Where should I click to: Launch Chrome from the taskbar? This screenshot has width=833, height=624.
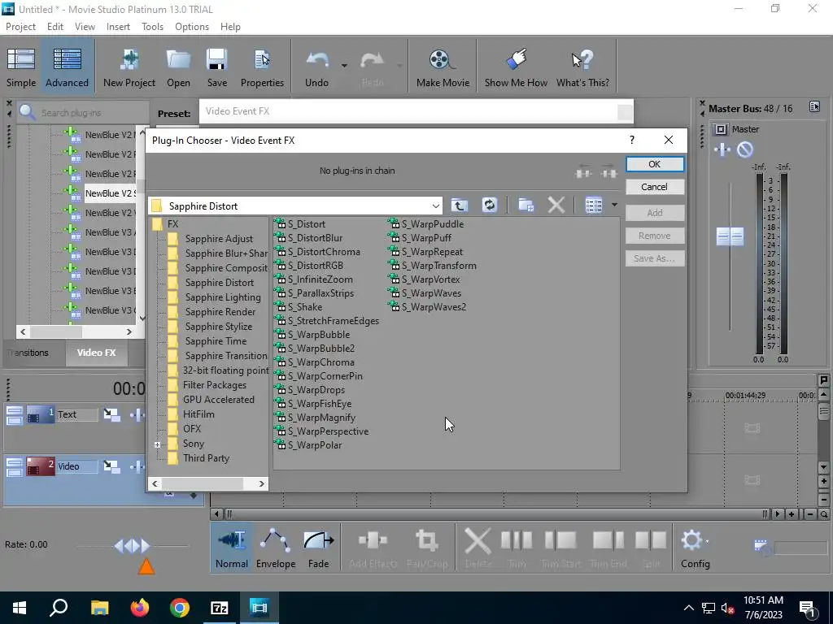[x=180, y=608]
